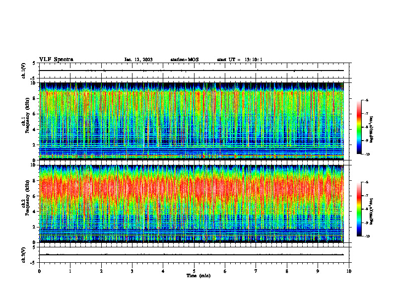This screenshot has height=304, width=393.
Task: Click the ch.2 color scale 'log(PSD)' label
Action: pos(372,212)
